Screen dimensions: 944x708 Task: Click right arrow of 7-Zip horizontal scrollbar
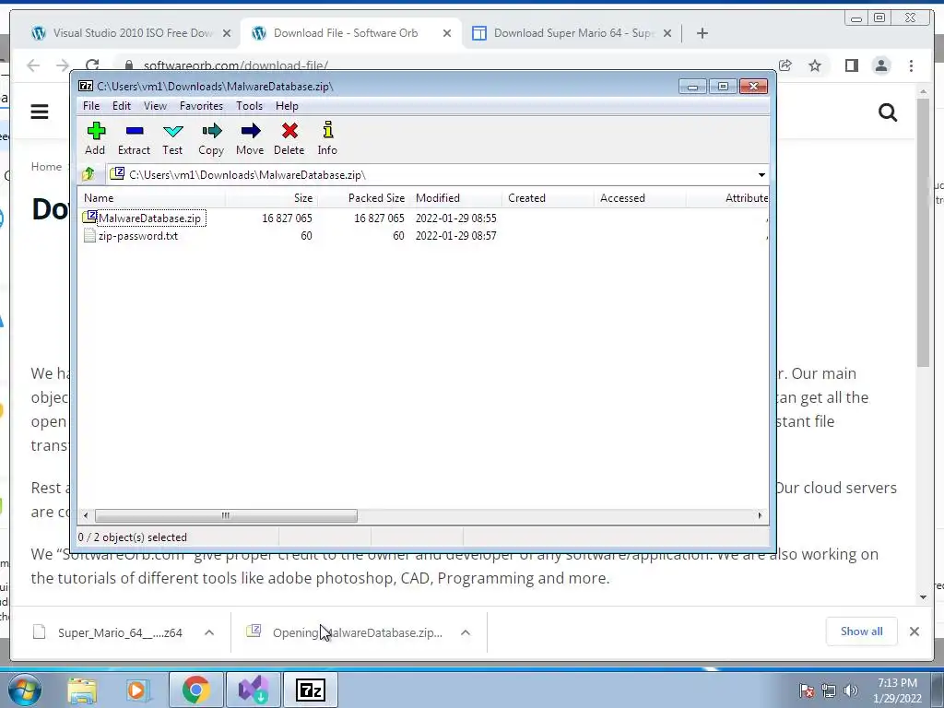coord(760,516)
